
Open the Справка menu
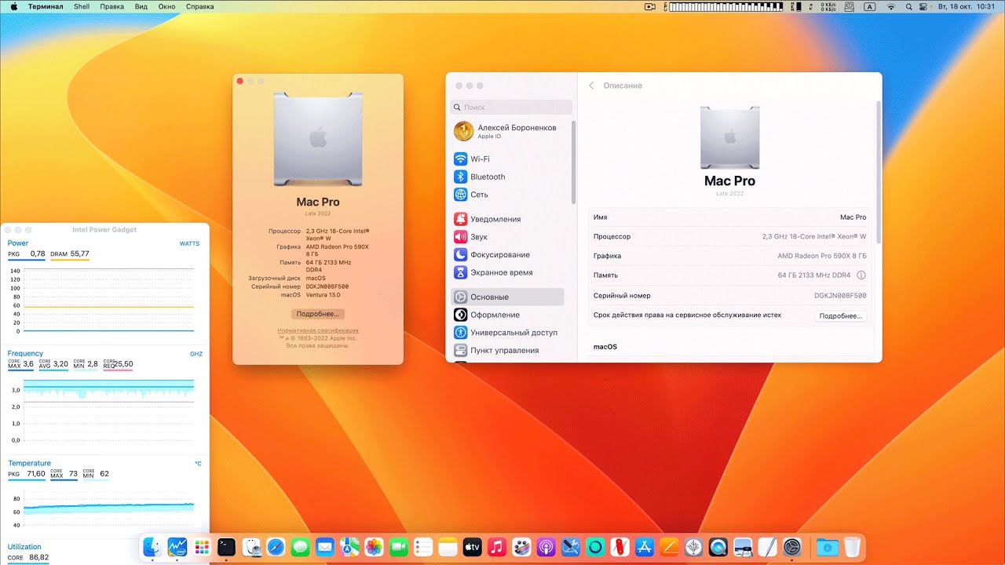click(x=200, y=6)
